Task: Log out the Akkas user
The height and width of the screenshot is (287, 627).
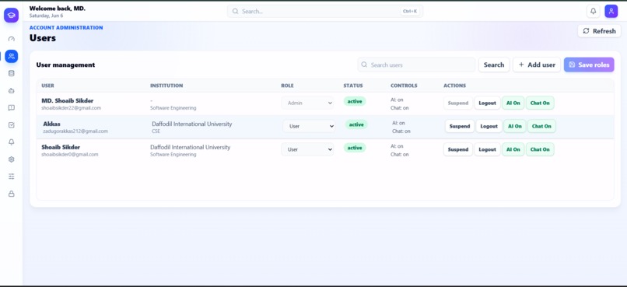Action: (489, 126)
